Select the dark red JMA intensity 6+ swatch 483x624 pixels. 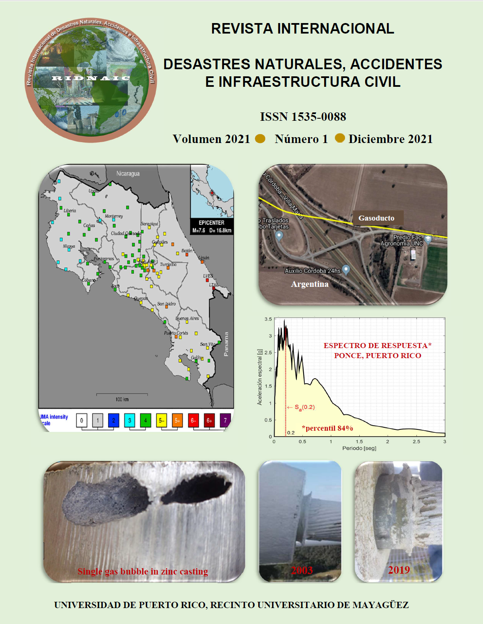pos(209,420)
